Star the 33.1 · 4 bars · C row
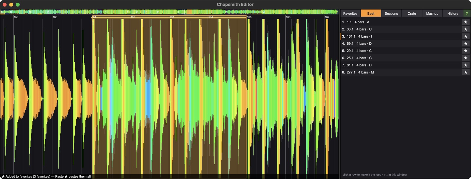 pyautogui.click(x=465, y=29)
